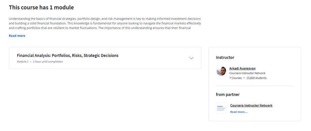Image resolution: width=311 pixels, height=131 pixels.
Task: Open the Arkadi Avanesyan instructor link
Action: click(242, 68)
